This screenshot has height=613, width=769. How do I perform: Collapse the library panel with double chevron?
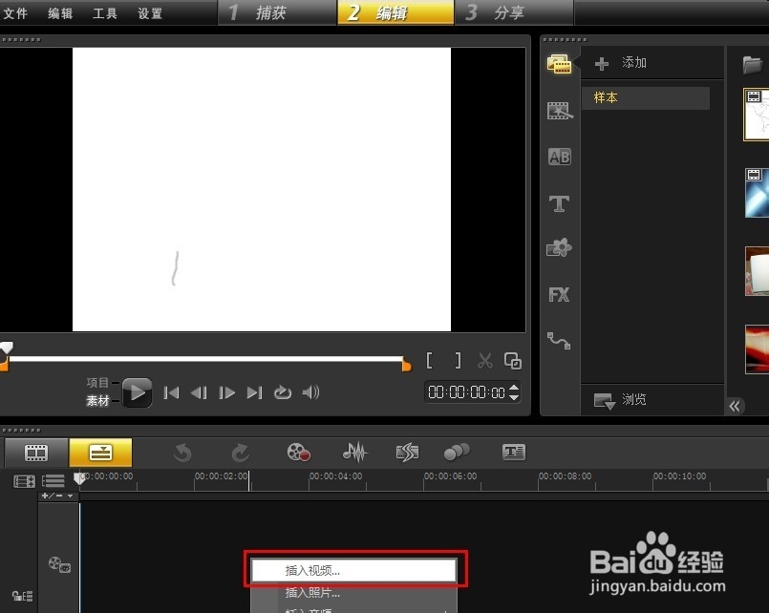point(735,406)
